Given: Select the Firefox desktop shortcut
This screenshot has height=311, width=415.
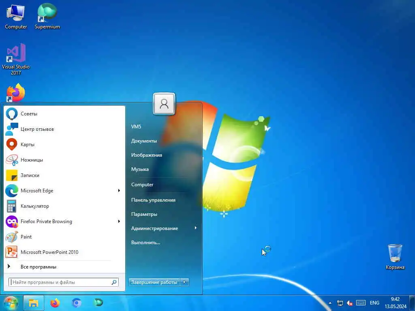Looking at the screenshot, I should click(16, 93).
